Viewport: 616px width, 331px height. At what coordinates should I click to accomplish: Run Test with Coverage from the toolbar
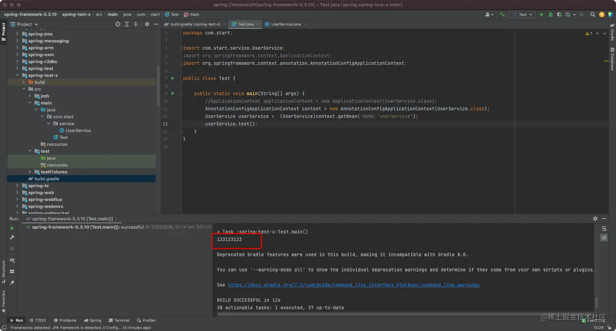point(559,15)
